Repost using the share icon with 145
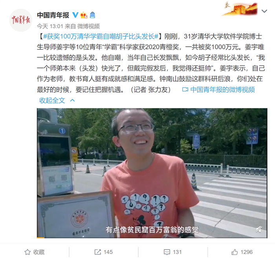The image size is (275, 259). (103, 252)
